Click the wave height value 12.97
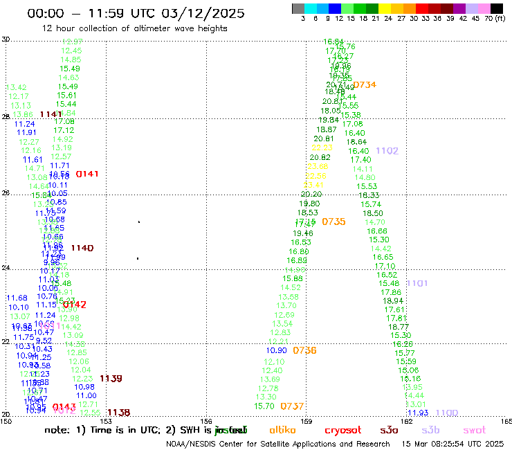This screenshot has width=512, height=450. click(x=72, y=42)
